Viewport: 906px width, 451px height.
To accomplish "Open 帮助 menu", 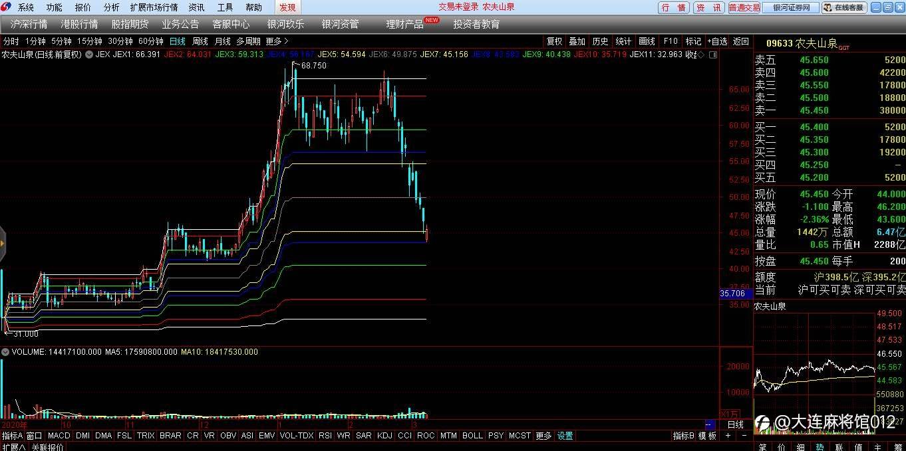I will (x=253, y=7).
